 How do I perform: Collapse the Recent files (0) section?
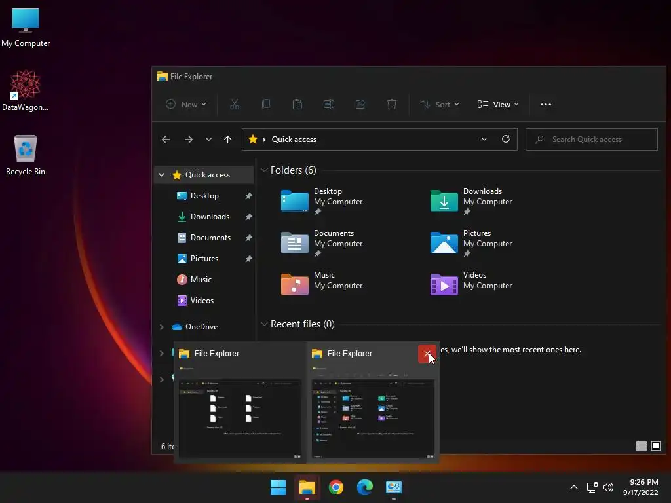[264, 324]
